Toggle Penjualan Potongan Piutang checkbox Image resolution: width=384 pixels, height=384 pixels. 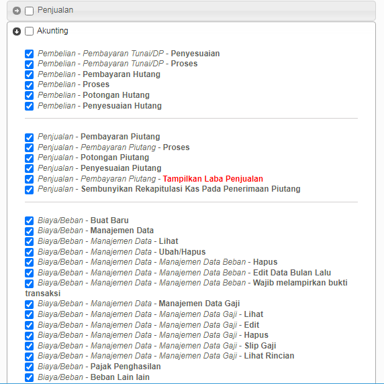[29, 158]
